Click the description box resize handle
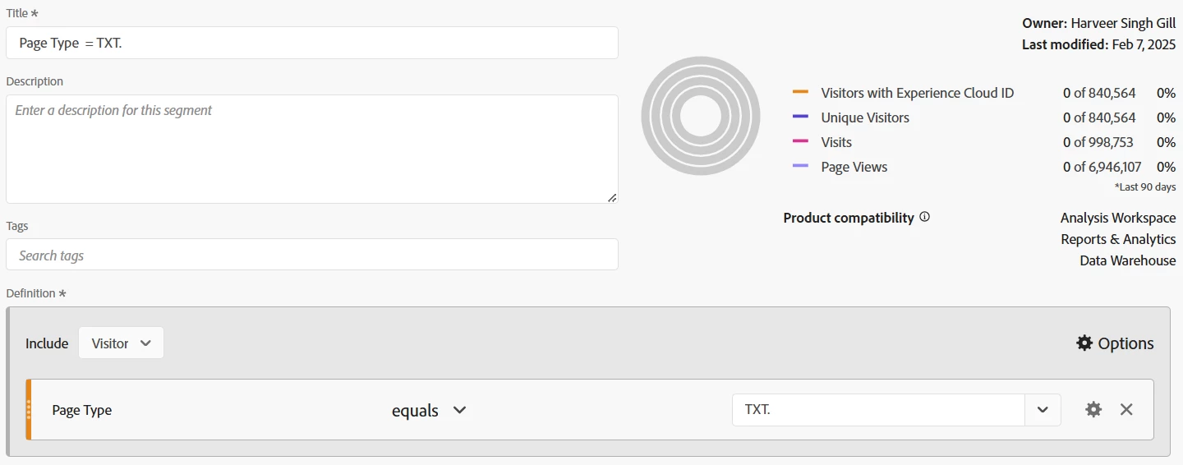1183x465 pixels. pyautogui.click(x=612, y=197)
